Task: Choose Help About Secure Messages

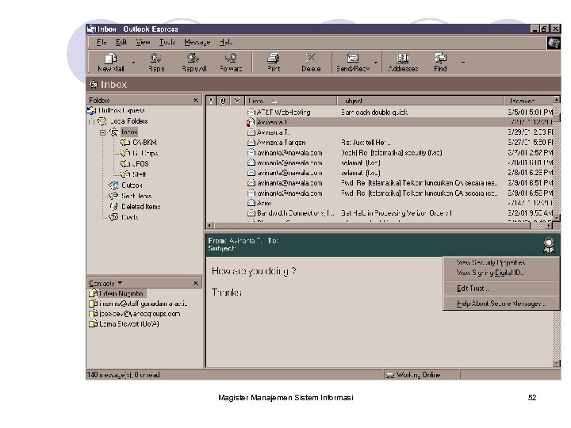Action: (x=501, y=303)
